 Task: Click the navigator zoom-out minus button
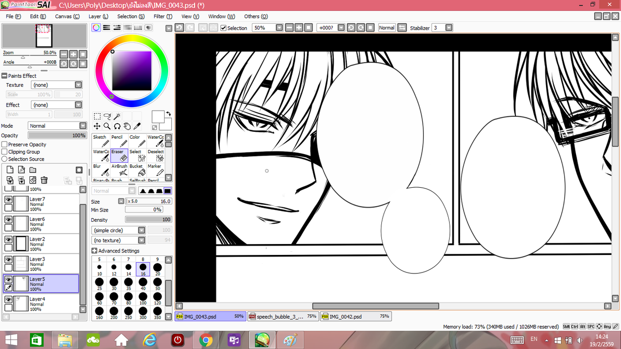point(64,54)
